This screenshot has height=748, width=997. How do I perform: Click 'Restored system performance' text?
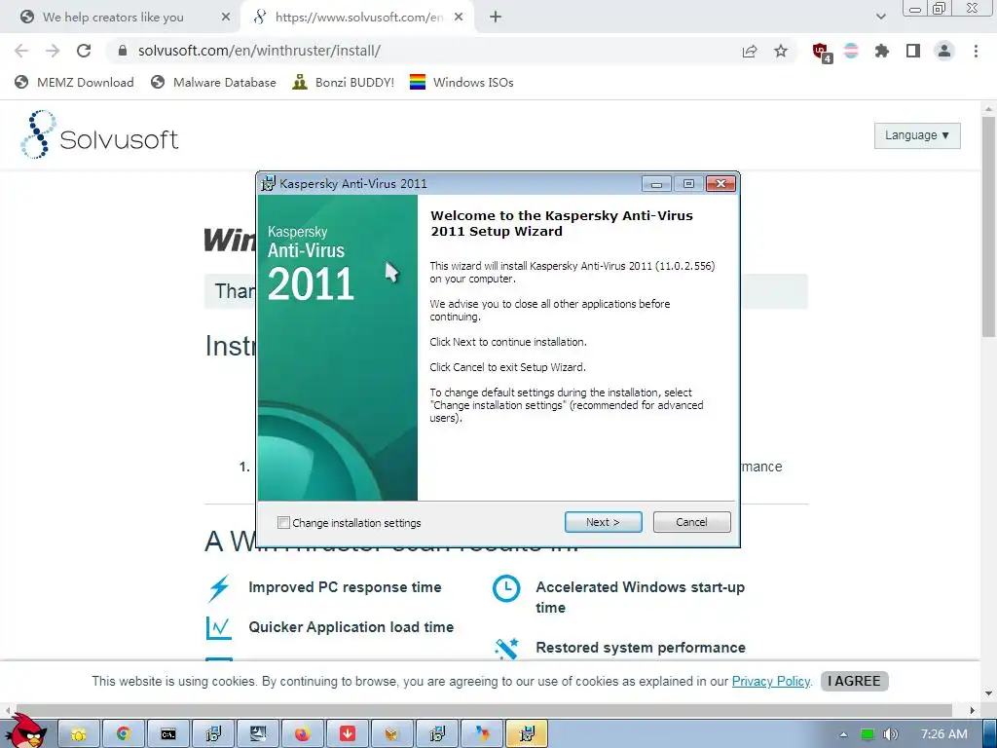pos(641,648)
